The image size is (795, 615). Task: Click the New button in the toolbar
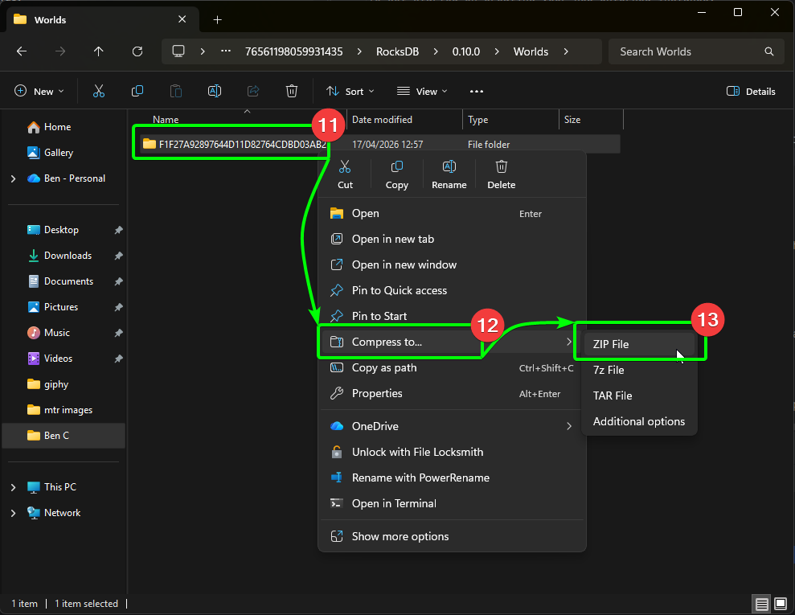39,91
